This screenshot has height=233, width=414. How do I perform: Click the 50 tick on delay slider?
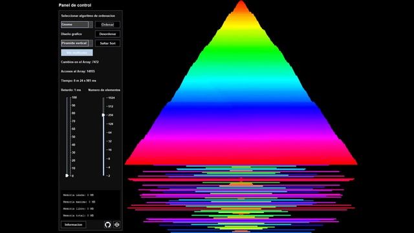pos(73,137)
